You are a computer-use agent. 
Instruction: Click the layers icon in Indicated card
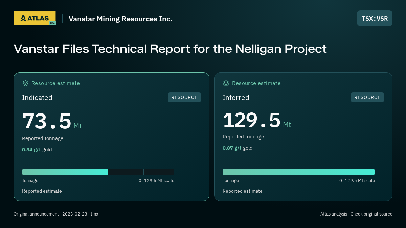(25, 83)
